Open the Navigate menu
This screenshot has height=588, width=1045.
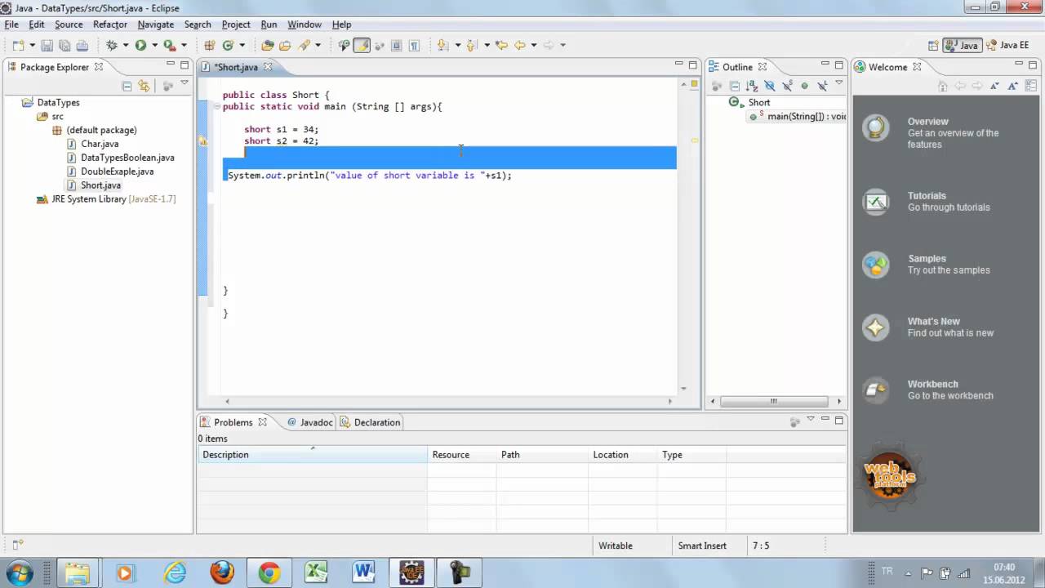pos(155,24)
